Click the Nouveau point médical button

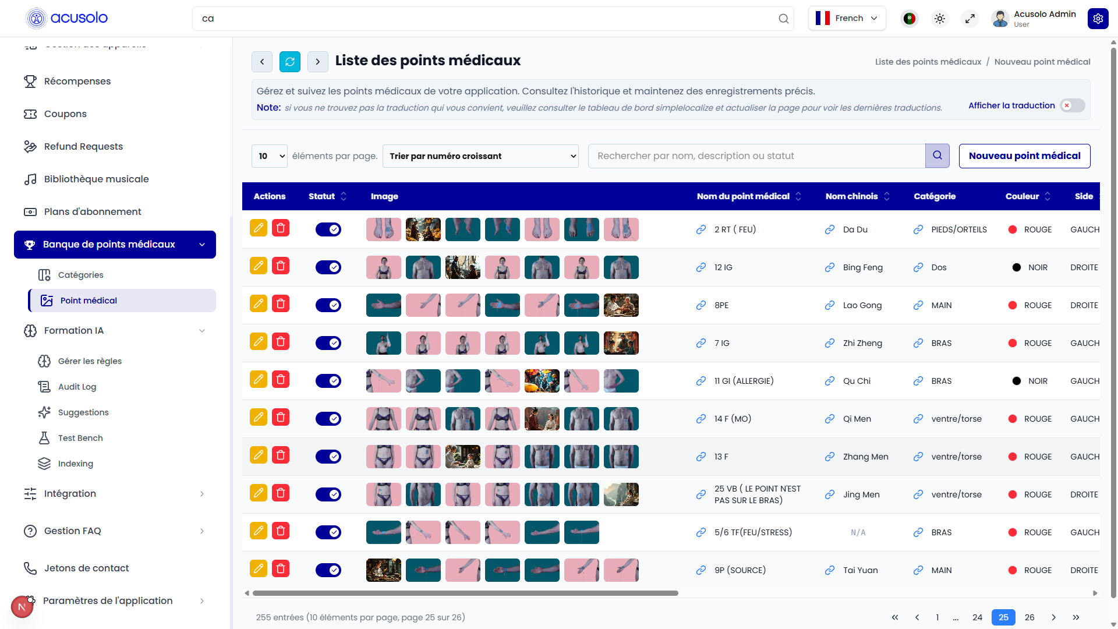1024,156
